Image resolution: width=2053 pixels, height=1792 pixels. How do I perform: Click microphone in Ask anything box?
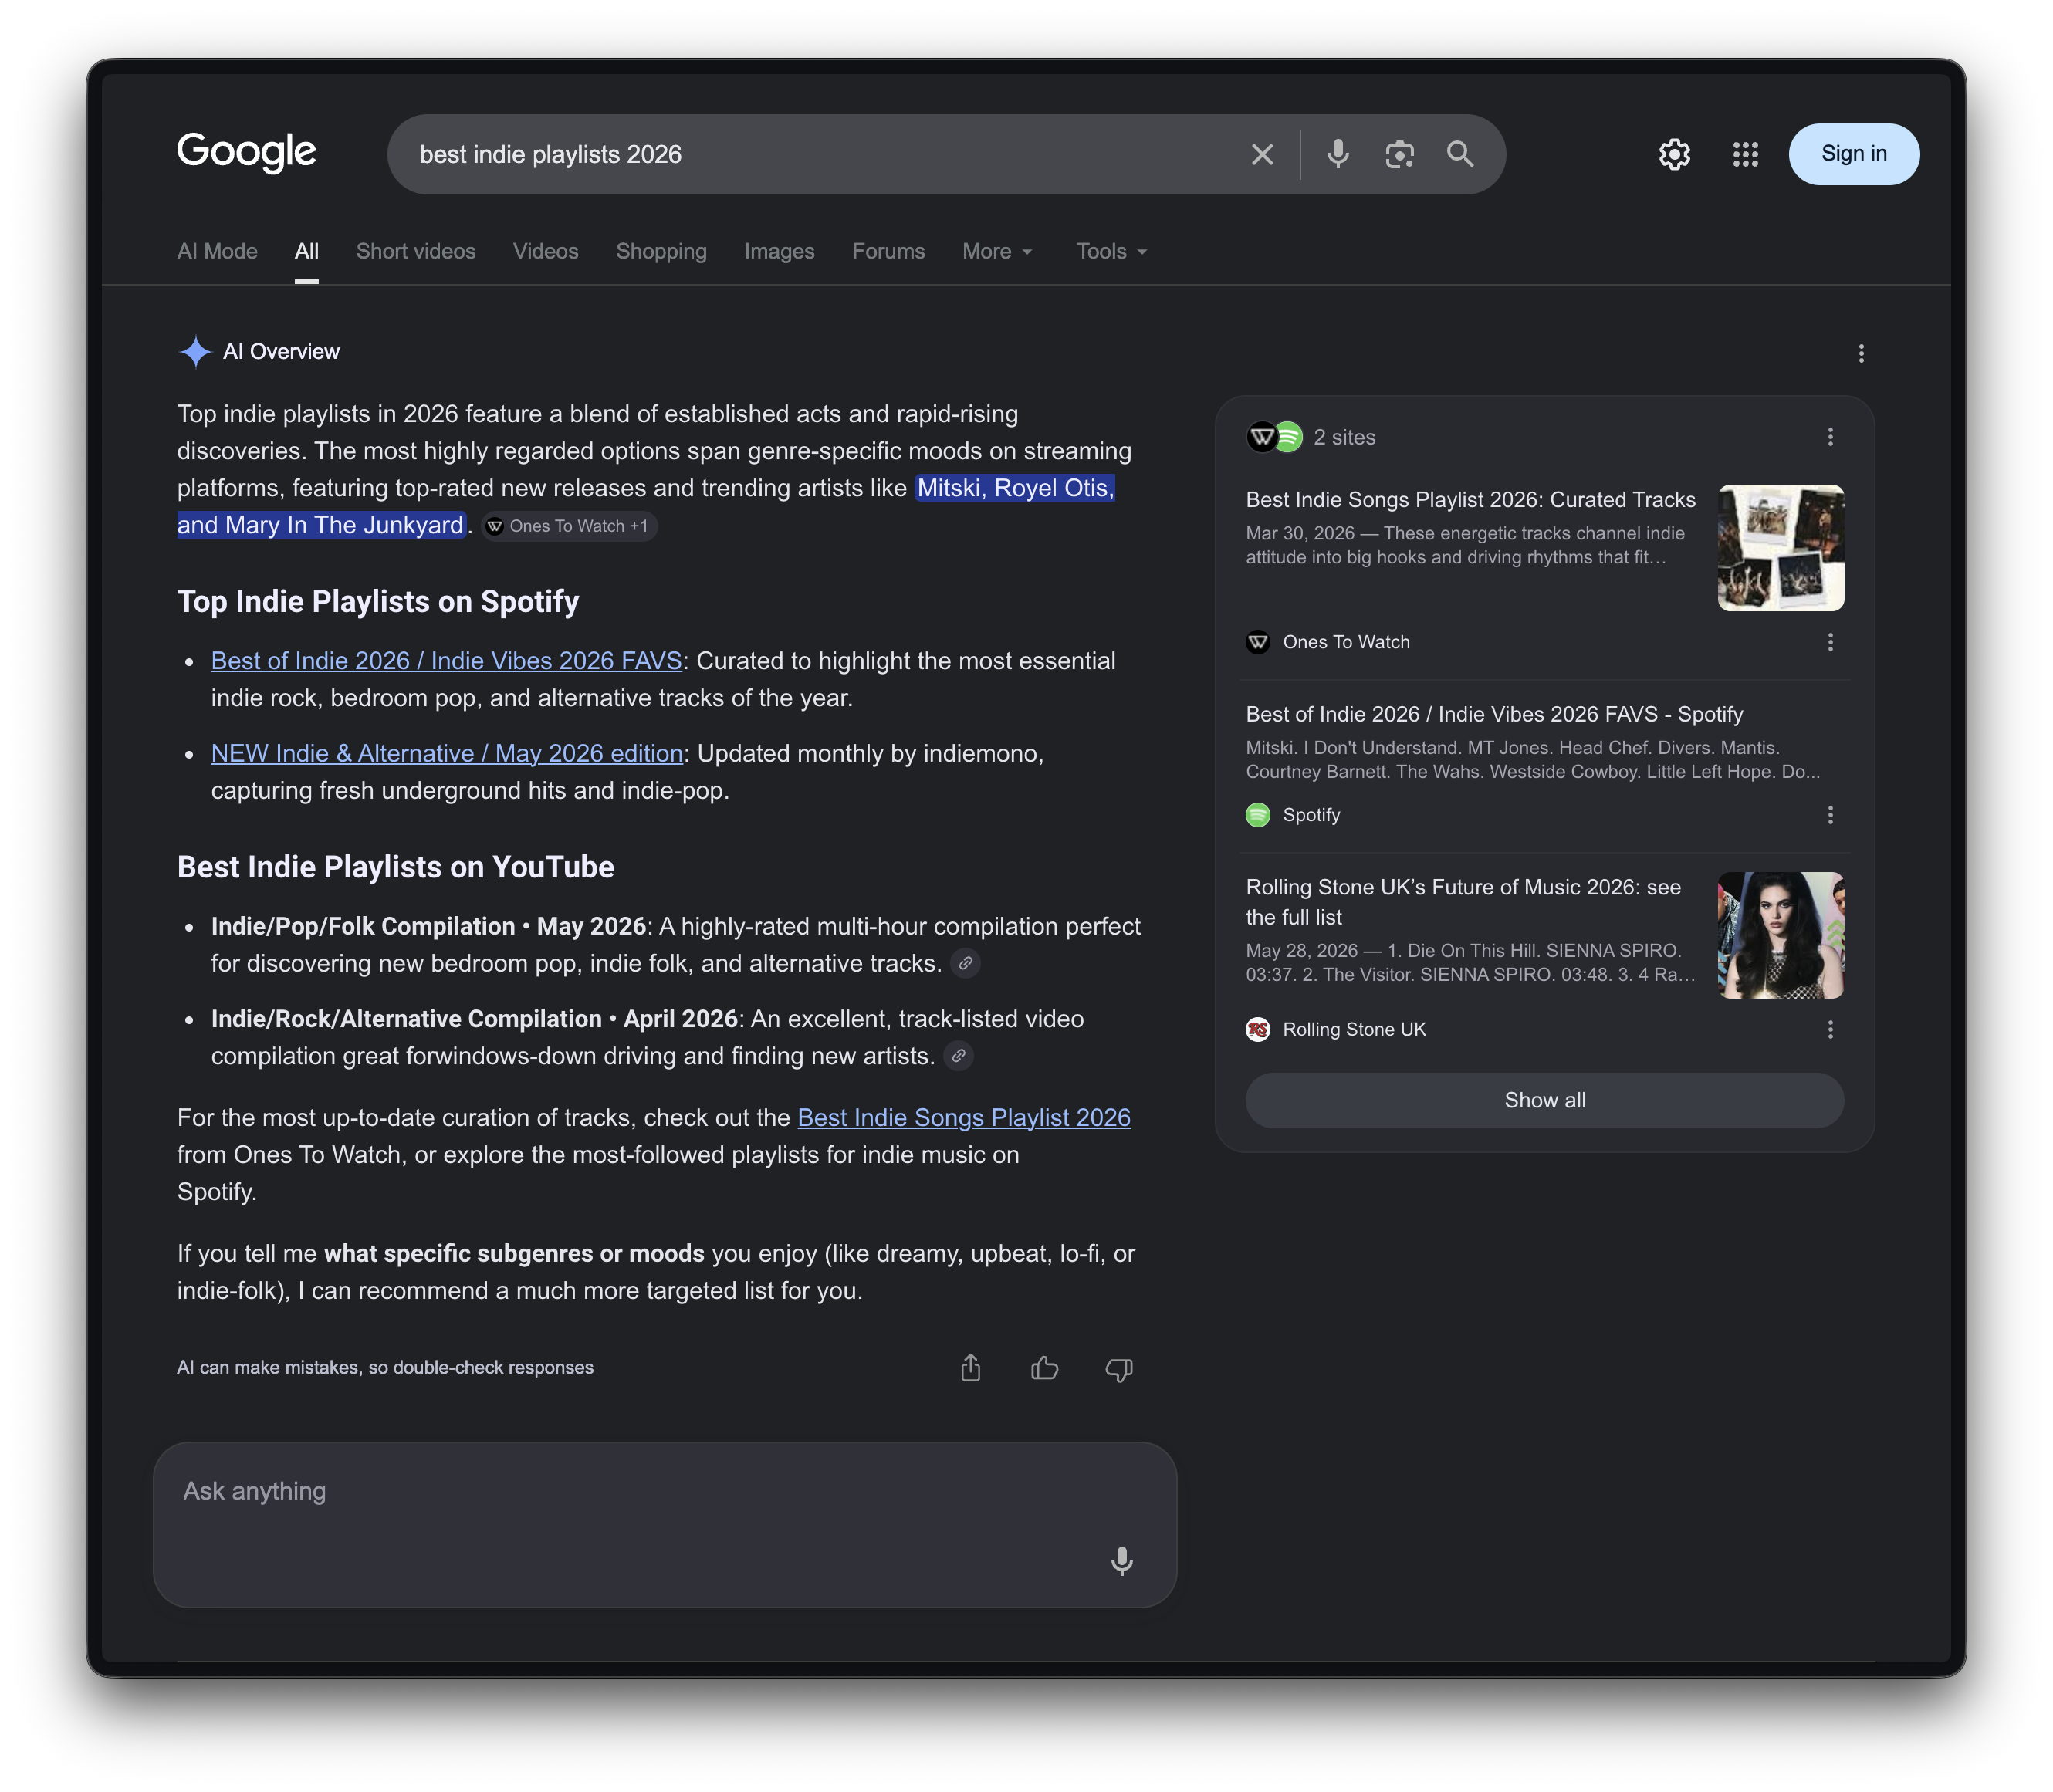tap(1121, 1560)
